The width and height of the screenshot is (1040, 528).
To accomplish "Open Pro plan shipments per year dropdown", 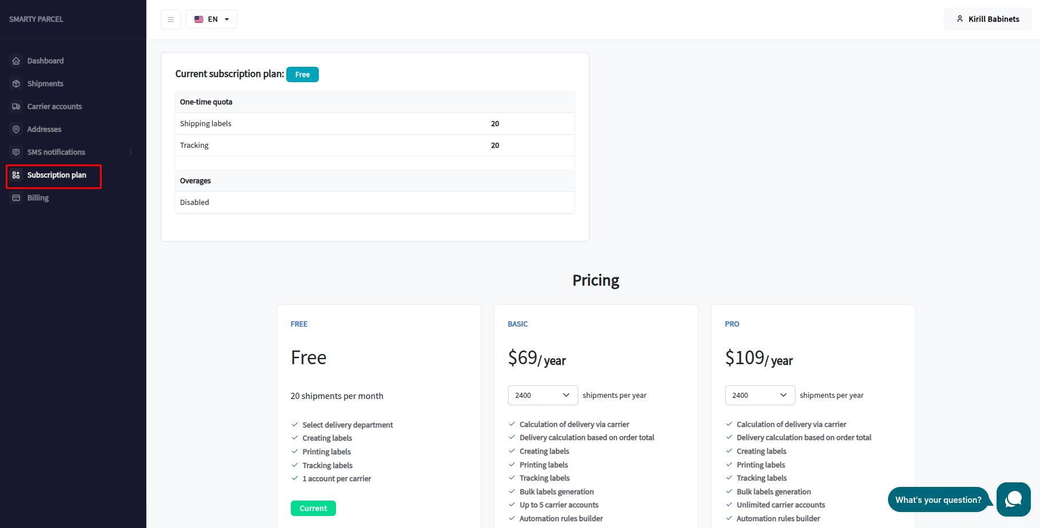I will point(759,395).
